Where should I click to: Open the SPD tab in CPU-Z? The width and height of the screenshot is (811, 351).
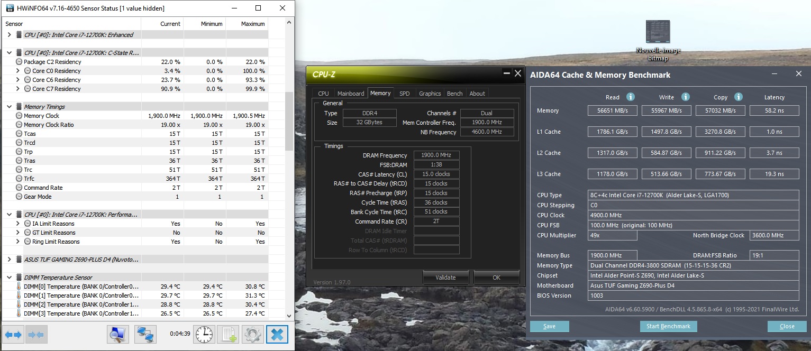pos(404,94)
